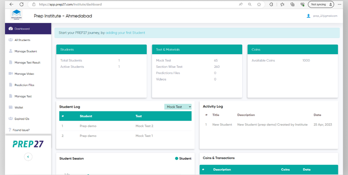Click the Manage Video camera icon
The image size is (348, 175).
tap(10, 74)
